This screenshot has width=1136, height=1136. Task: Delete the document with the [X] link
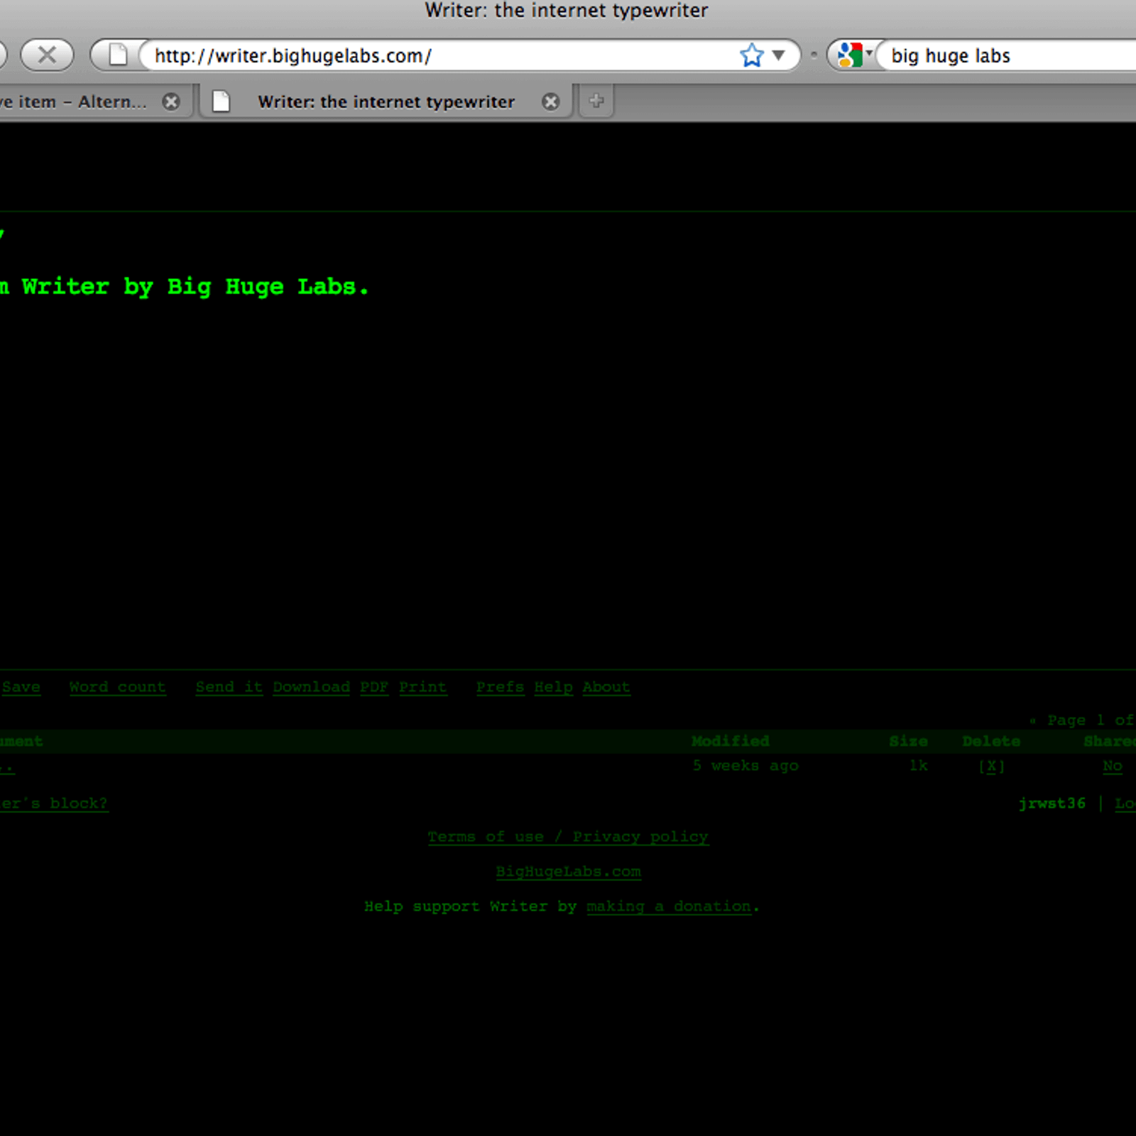(991, 766)
